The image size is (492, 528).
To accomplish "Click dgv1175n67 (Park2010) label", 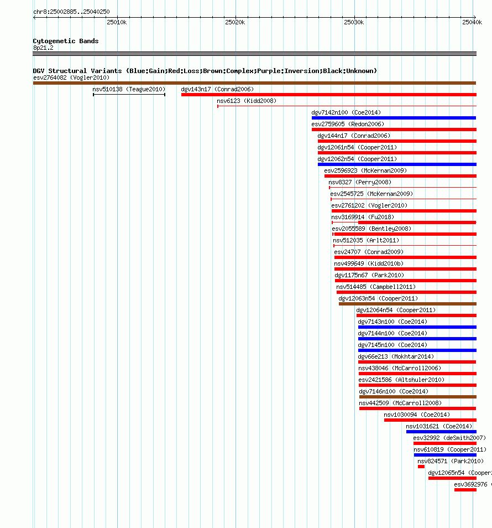I will (x=369, y=275).
